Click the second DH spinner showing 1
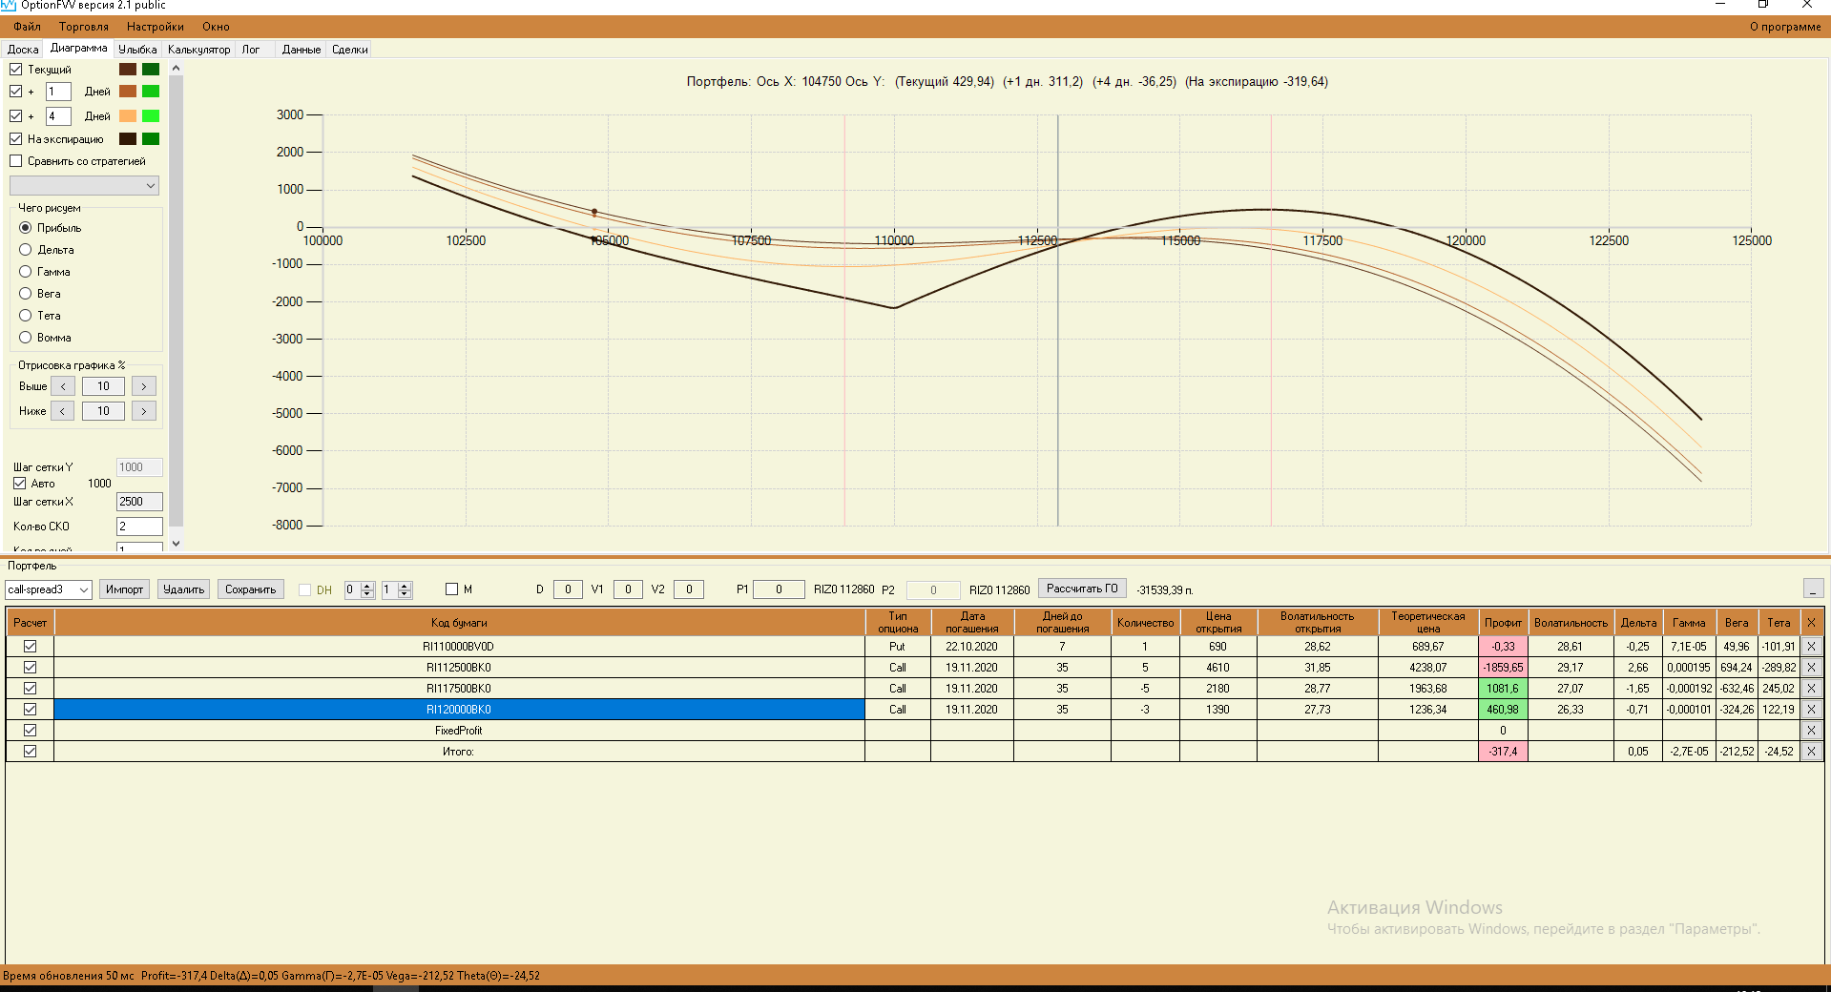 [x=396, y=589]
